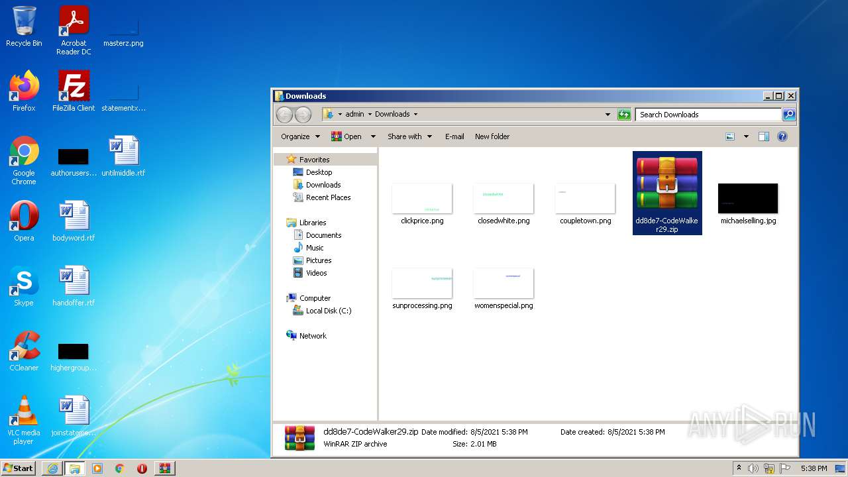Open Firefox desktop shortcut
848x477 pixels.
pyautogui.click(x=24, y=91)
